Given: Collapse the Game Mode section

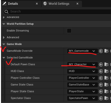Looking at the screenshot, I should [4, 44].
